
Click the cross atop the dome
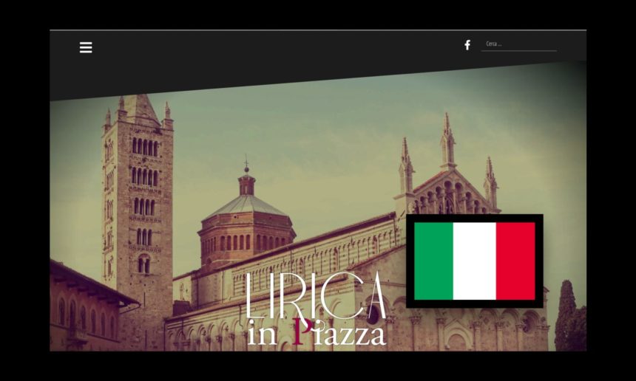click(x=246, y=163)
